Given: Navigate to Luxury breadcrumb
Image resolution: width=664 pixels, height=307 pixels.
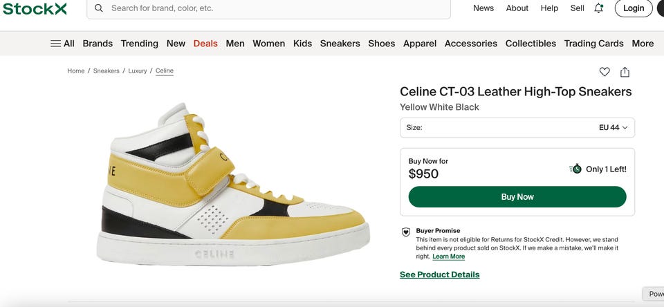Looking at the screenshot, I should tap(137, 71).
